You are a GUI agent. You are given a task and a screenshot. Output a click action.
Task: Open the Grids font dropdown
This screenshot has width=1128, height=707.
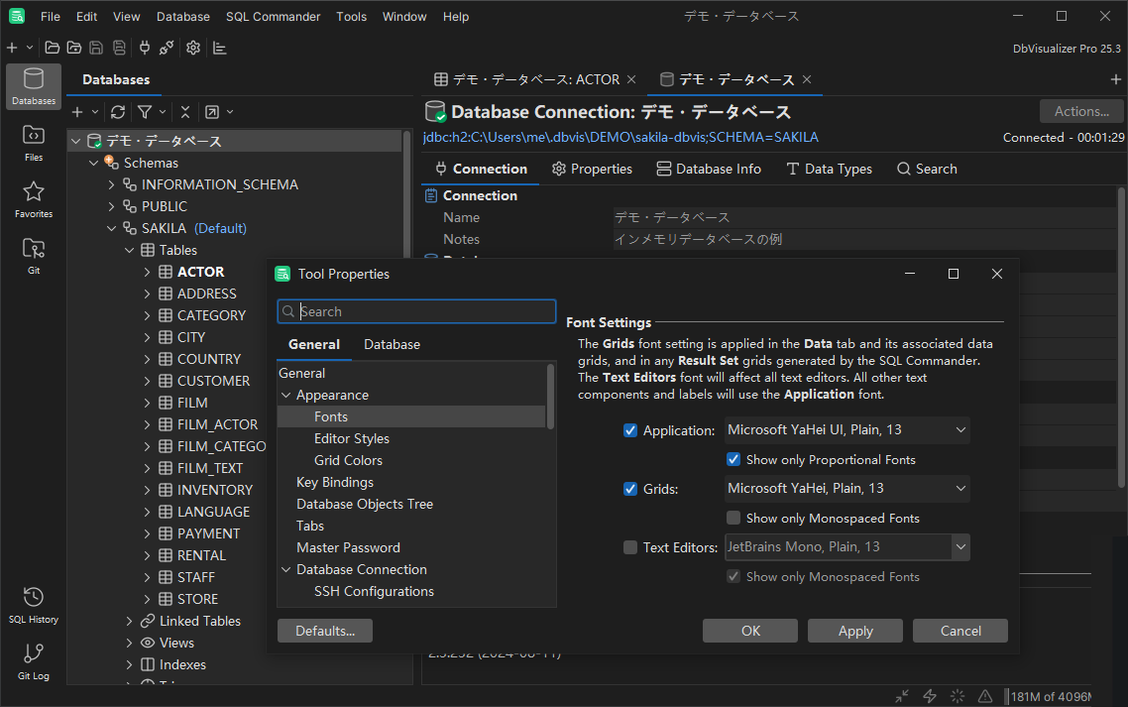958,488
